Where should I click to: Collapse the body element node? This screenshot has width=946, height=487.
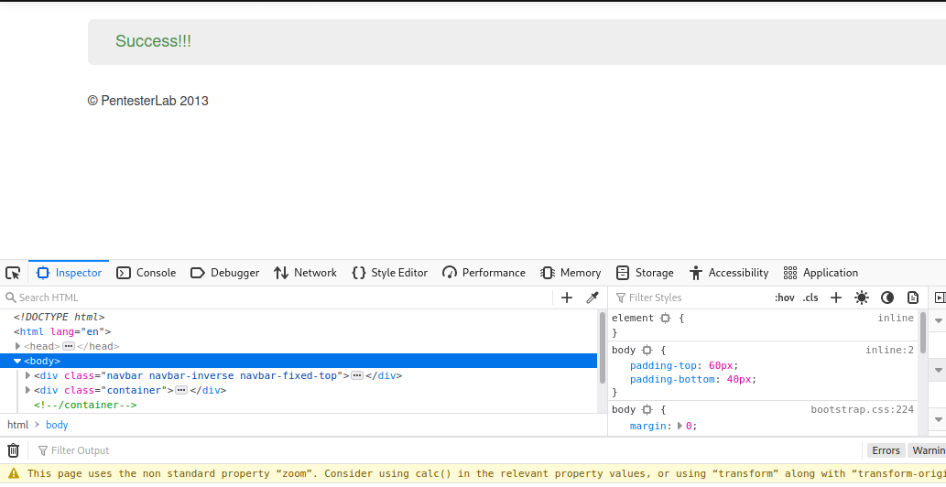[x=17, y=361]
